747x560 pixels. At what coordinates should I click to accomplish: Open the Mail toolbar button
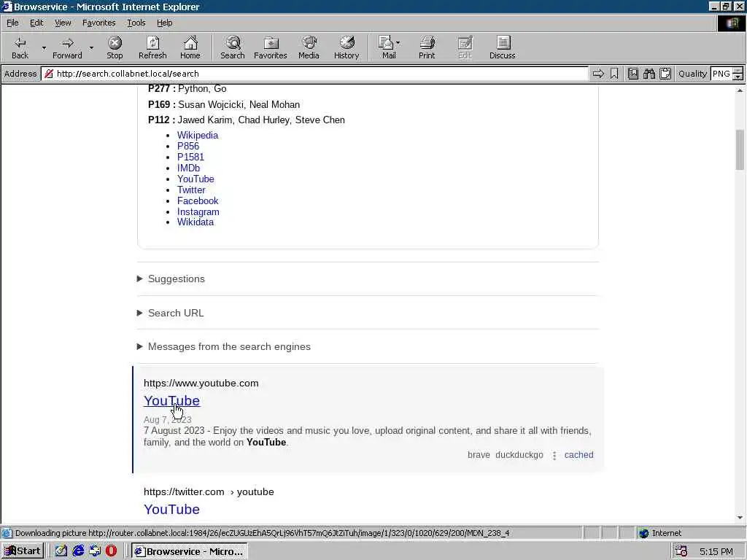390,47
